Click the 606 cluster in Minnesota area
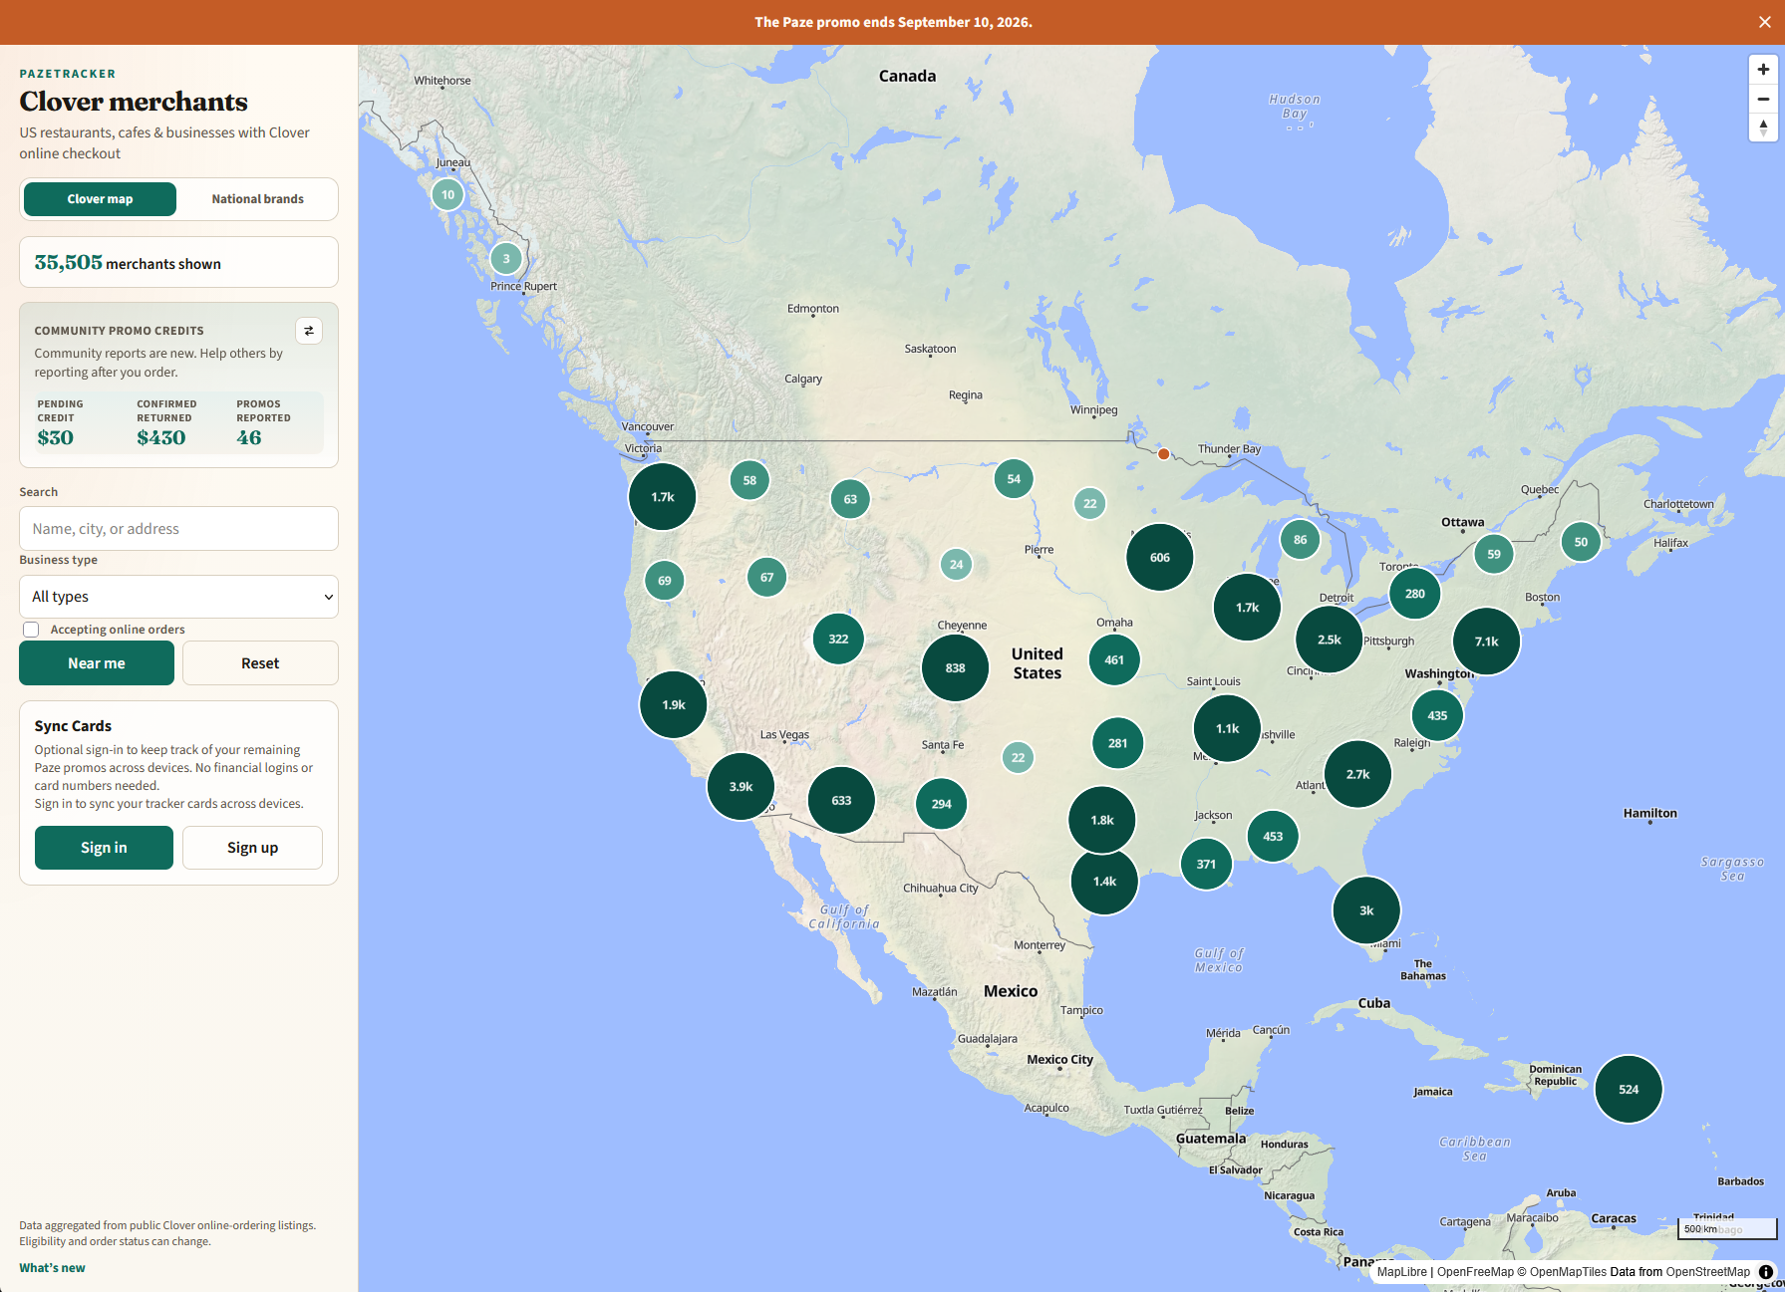 [x=1159, y=557]
